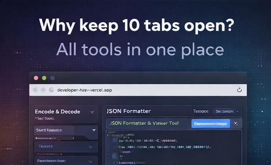The image size is (271, 165).
Task: Click the JSON Formatter & Viewer Tool label
Action: (x=144, y=123)
